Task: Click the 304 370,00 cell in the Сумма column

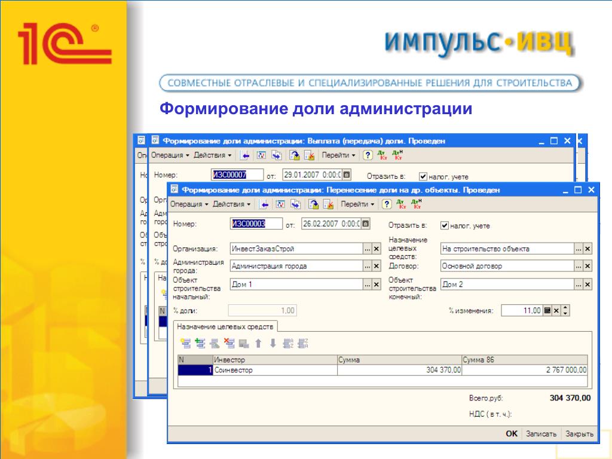Action: pyautogui.click(x=399, y=370)
